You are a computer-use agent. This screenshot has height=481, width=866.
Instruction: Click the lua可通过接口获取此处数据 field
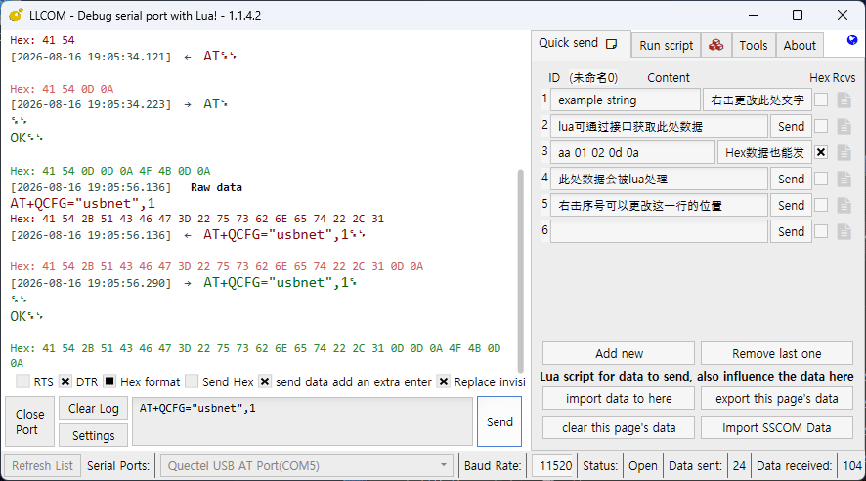click(x=659, y=126)
